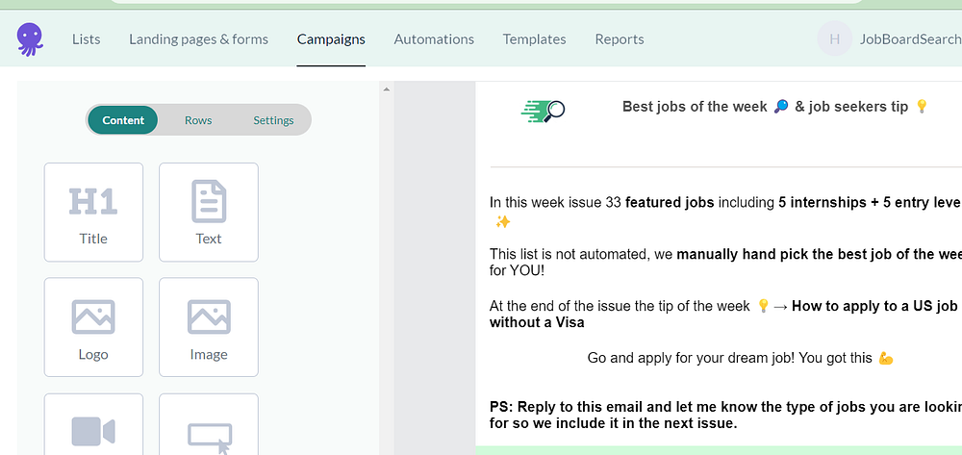Select the Text content block
The height and width of the screenshot is (455, 962).
[x=209, y=212]
